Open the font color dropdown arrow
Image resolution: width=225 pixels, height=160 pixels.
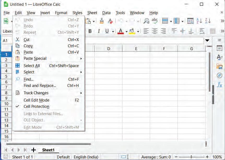[127, 31]
